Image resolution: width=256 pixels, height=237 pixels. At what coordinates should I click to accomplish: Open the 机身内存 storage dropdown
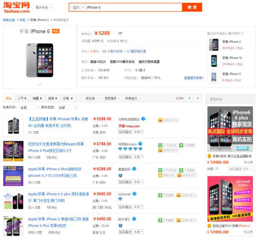pyautogui.click(x=29, y=107)
